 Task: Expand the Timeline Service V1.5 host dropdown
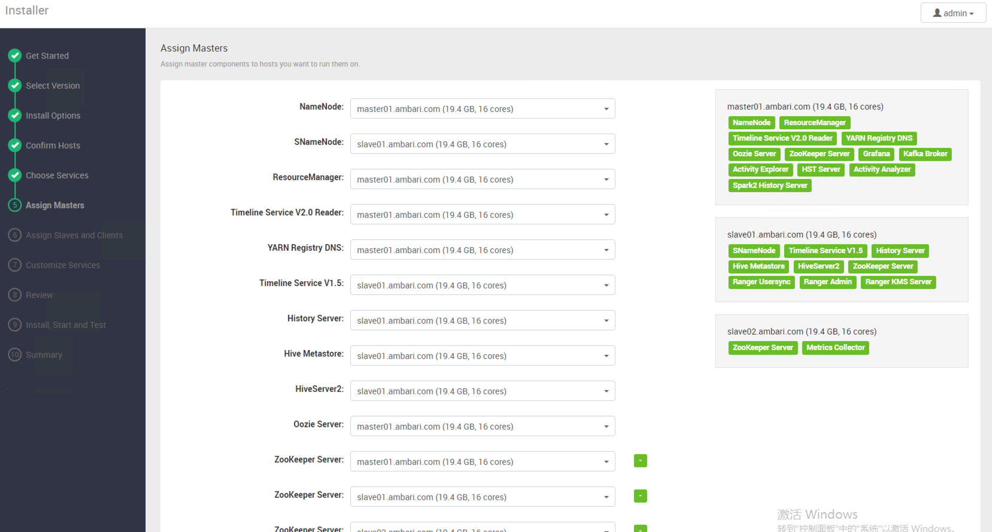(482, 285)
